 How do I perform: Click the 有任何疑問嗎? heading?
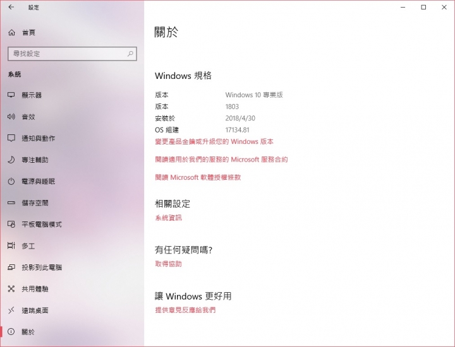(x=183, y=250)
